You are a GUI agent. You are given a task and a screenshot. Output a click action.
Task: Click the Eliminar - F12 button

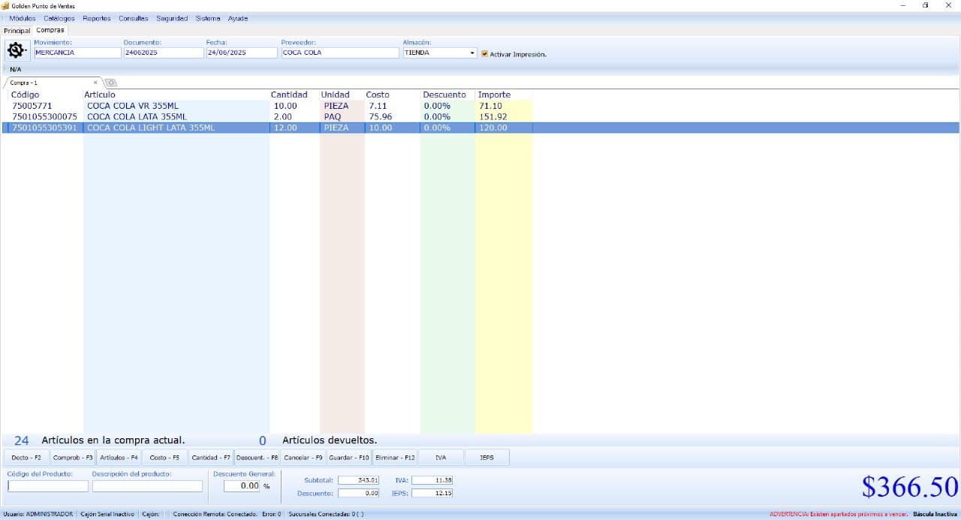click(x=395, y=457)
